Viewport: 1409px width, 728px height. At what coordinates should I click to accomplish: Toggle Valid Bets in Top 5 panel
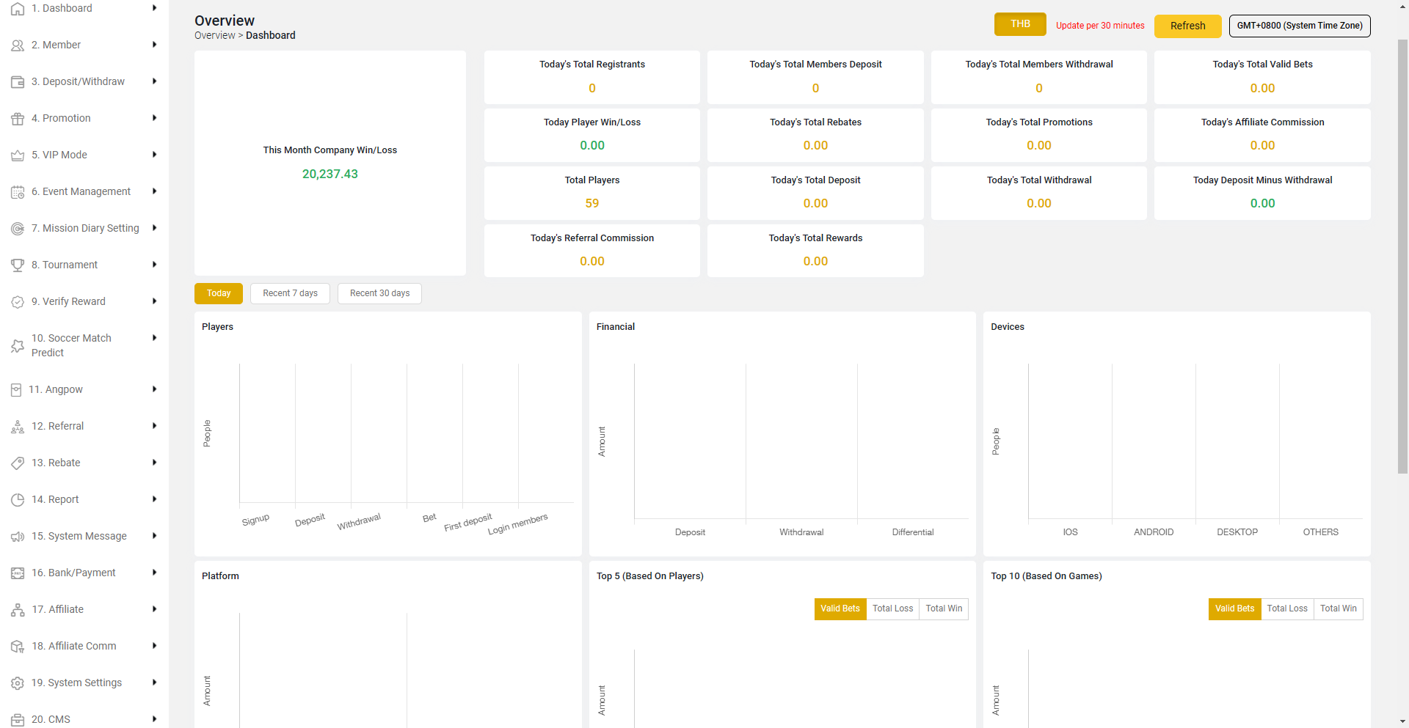point(840,608)
